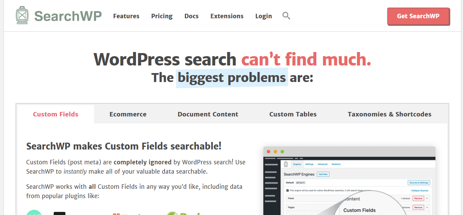Show the Document Content tab

[208, 114]
